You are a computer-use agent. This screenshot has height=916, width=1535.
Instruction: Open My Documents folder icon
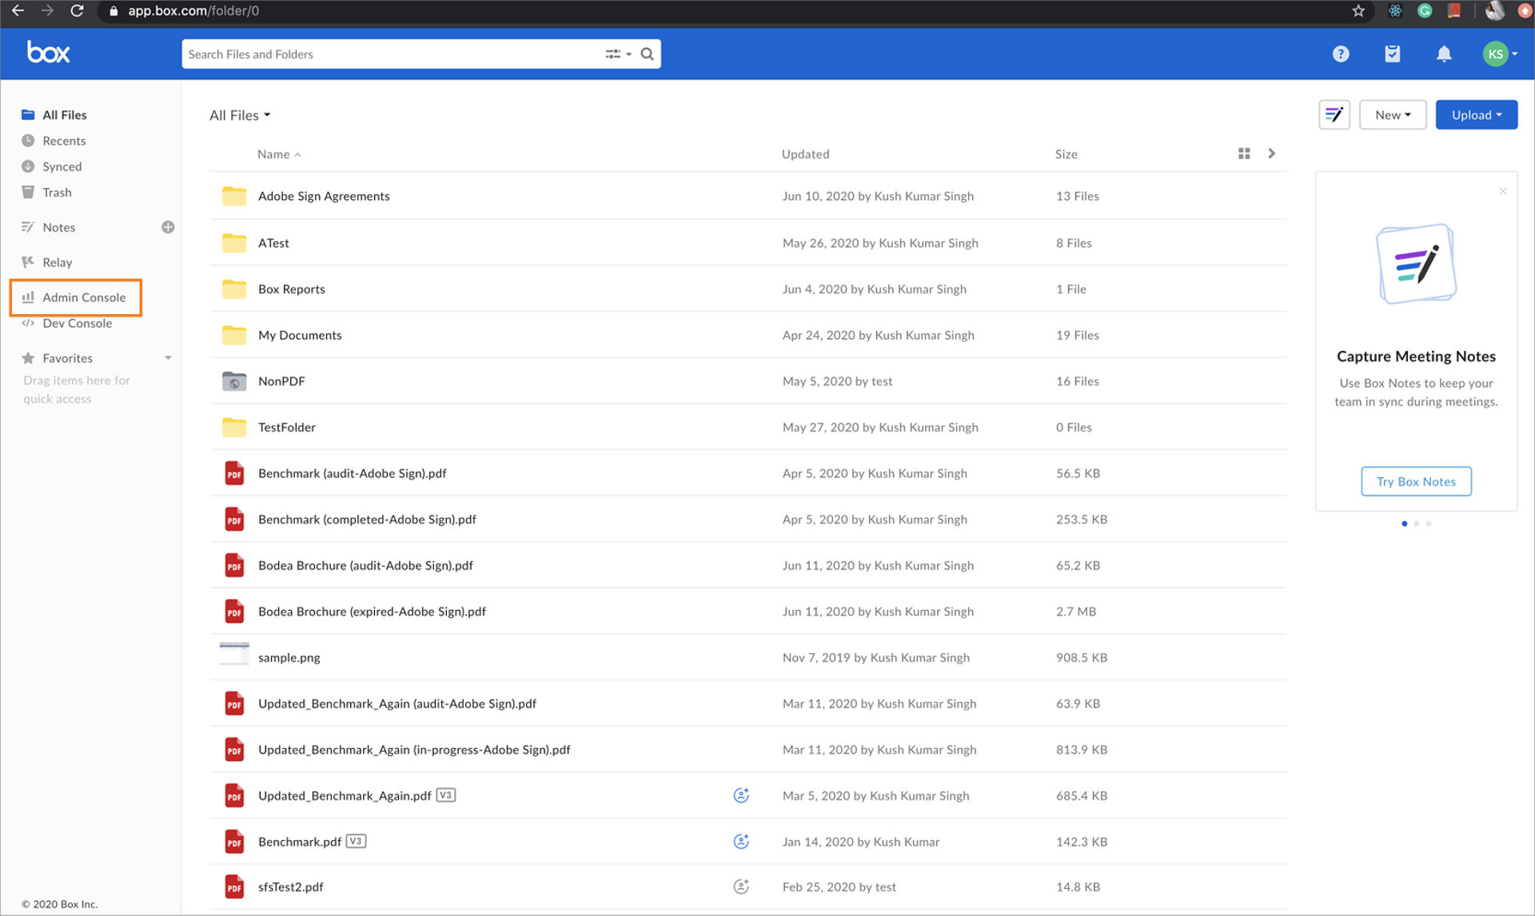(x=234, y=335)
